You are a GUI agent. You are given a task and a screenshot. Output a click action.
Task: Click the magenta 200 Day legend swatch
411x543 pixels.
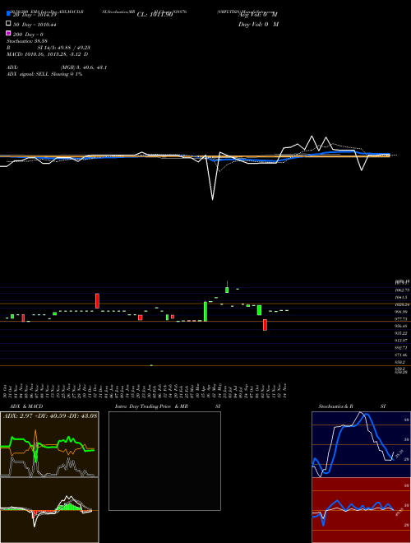[x=8, y=33]
